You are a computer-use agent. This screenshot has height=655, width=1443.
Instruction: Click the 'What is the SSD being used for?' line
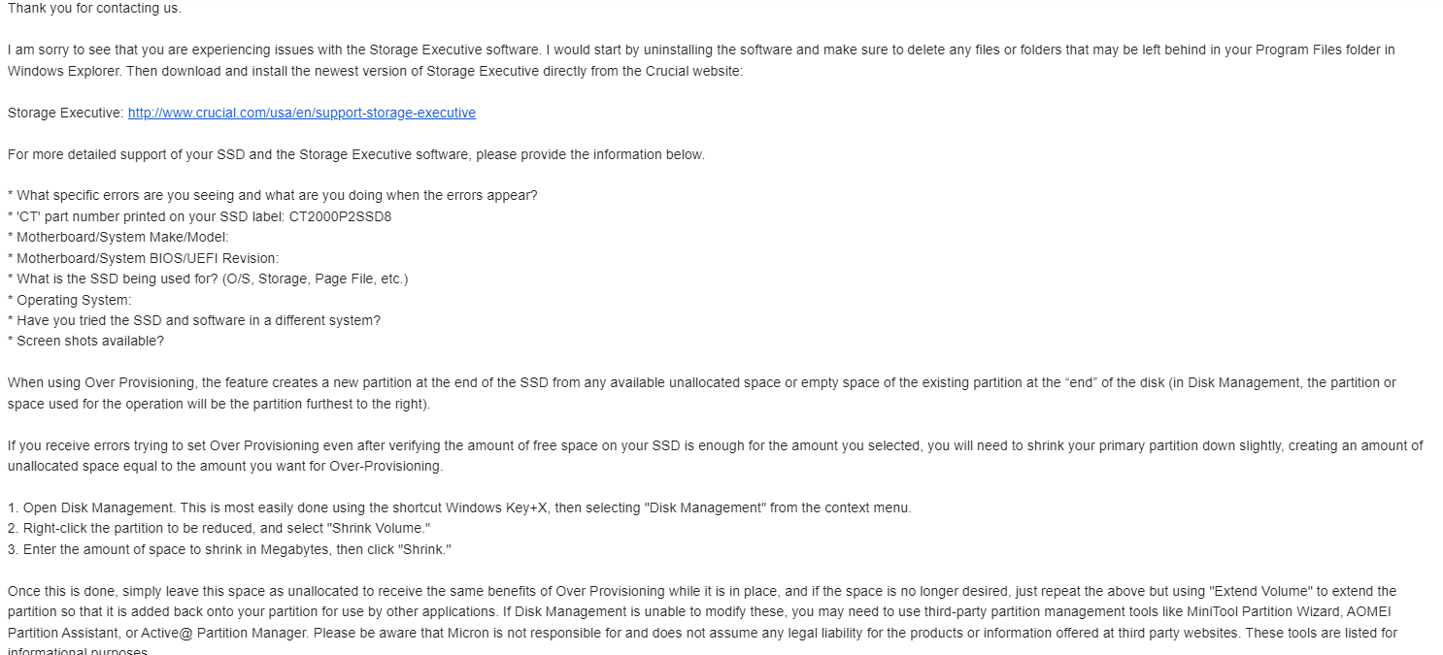click(208, 278)
